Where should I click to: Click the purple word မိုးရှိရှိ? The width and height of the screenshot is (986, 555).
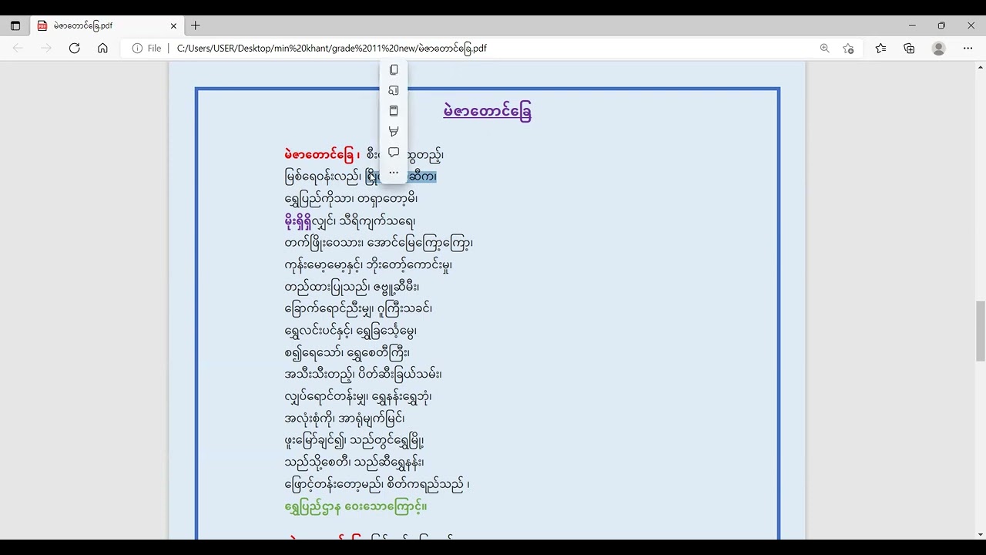click(298, 221)
